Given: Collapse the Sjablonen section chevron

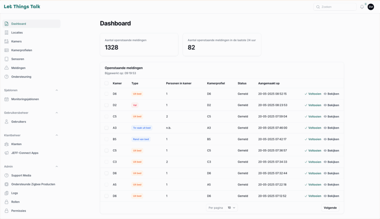Looking at the screenshot, I should pyautogui.click(x=57, y=90).
